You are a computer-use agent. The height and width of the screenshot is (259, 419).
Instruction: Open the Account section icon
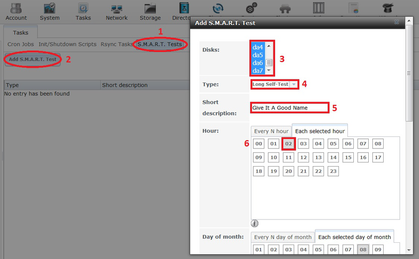click(x=16, y=11)
